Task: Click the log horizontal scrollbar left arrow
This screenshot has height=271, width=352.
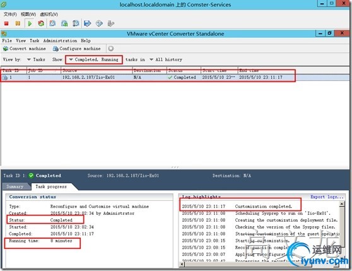Action: point(182,265)
